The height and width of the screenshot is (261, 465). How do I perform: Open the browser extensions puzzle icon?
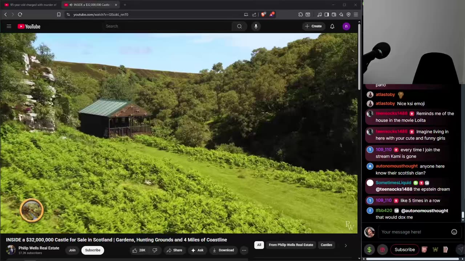[300, 14]
